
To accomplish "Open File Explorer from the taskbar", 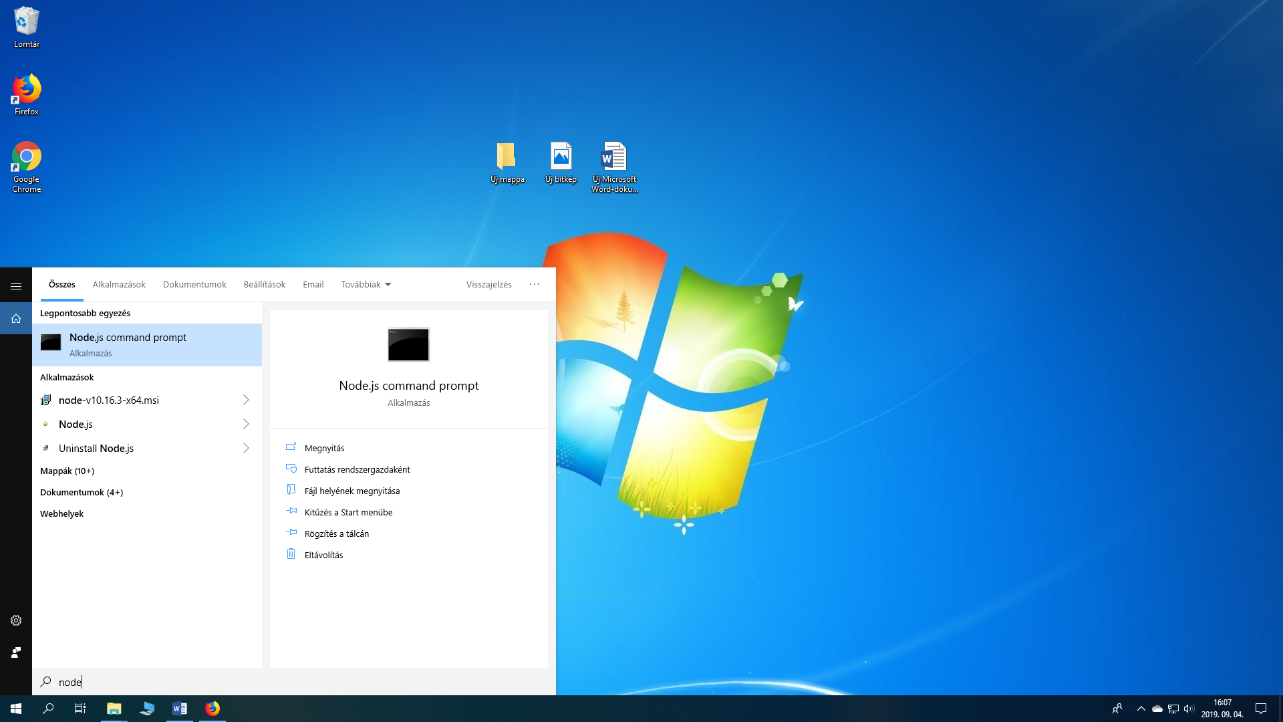I will 114,709.
